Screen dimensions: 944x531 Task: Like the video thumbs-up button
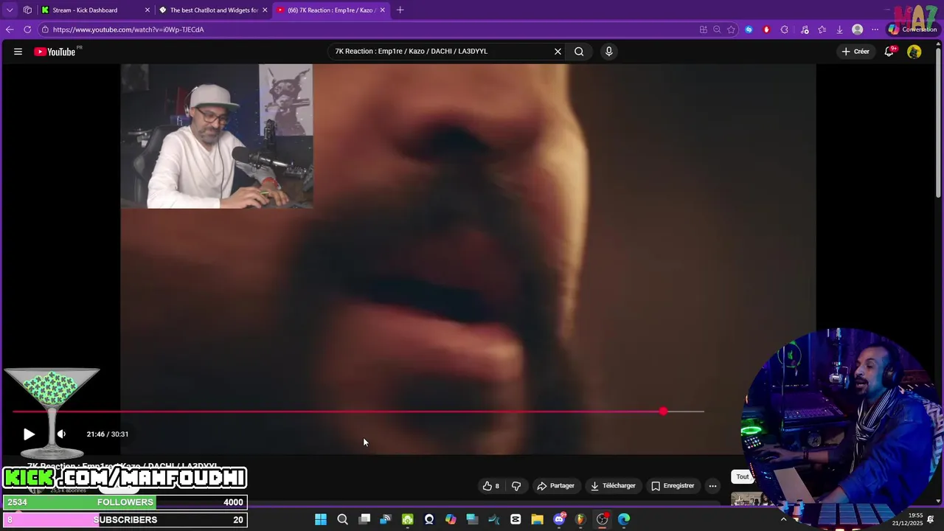pyautogui.click(x=491, y=486)
